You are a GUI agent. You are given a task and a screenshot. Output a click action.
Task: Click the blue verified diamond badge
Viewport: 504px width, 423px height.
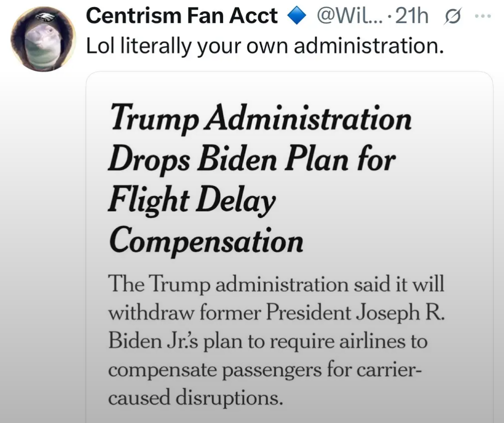point(296,16)
